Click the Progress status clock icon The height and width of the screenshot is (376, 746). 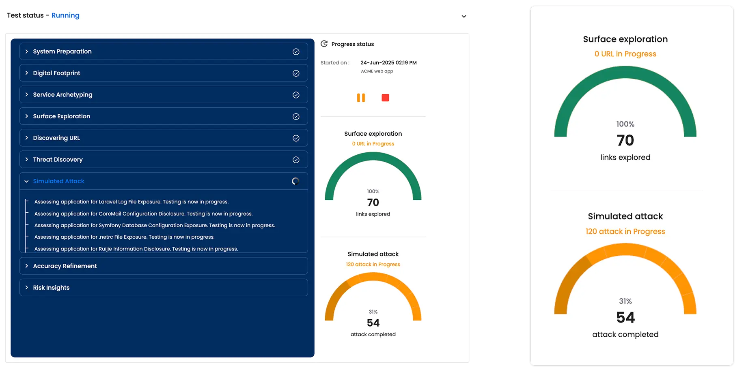(324, 44)
